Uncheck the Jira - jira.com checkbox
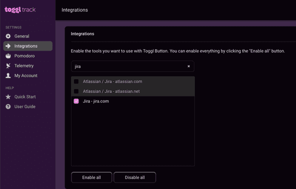 click(x=76, y=101)
